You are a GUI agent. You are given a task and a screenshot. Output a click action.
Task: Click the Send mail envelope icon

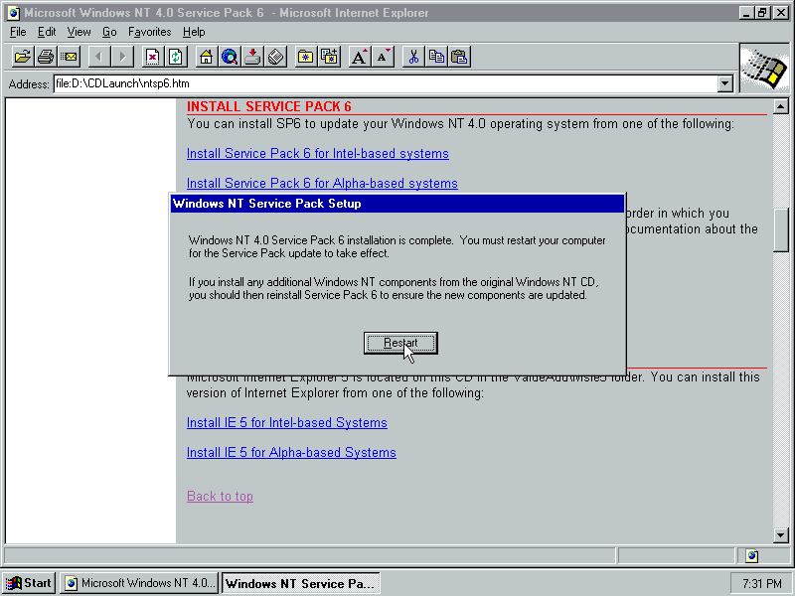coord(69,57)
